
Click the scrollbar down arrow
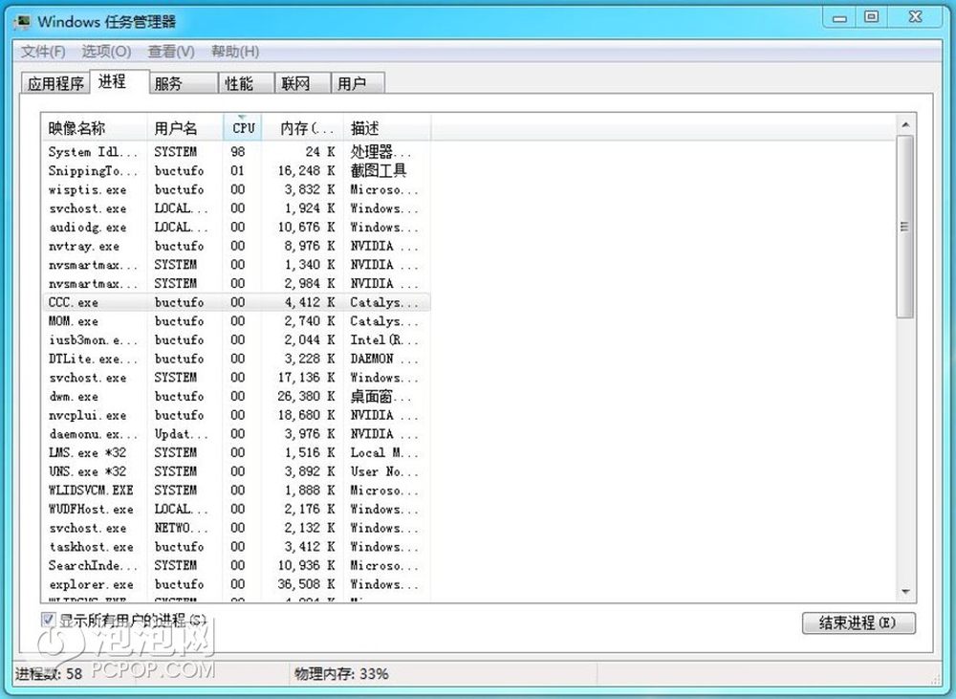905,592
